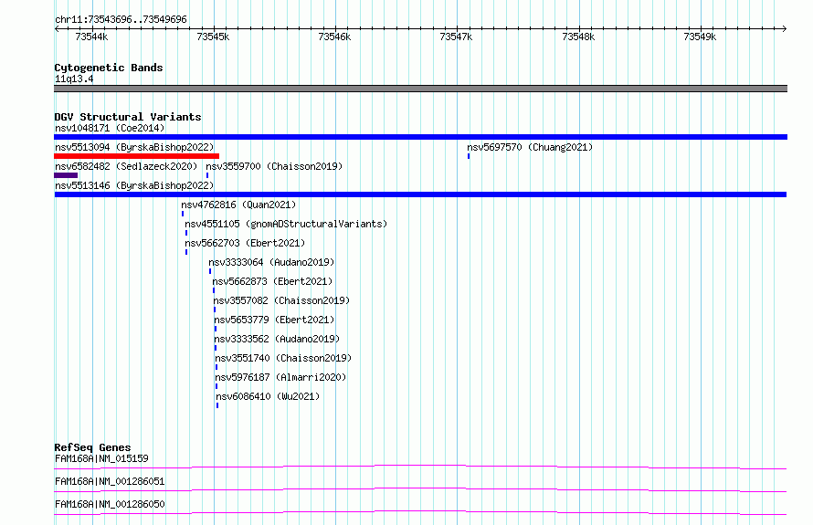Viewport: 813px width, 525px height.
Task: Select the gray 11q13.4 cytogenetic band bar
Action: [420, 89]
